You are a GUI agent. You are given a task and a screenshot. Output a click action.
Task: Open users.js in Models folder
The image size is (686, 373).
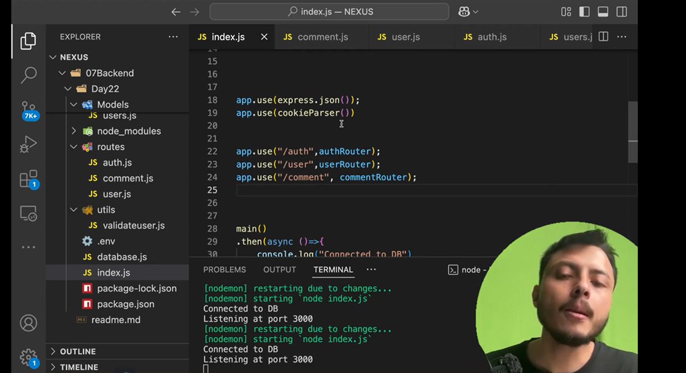[x=117, y=117]
